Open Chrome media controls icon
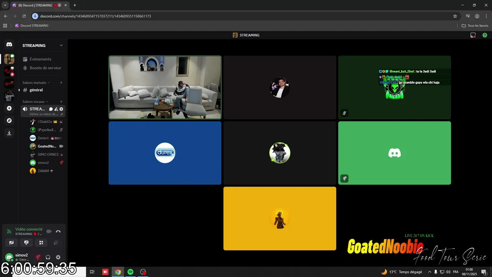Viewport: 492px width, 277px height. pyautogui.click(x=468, y=16)
